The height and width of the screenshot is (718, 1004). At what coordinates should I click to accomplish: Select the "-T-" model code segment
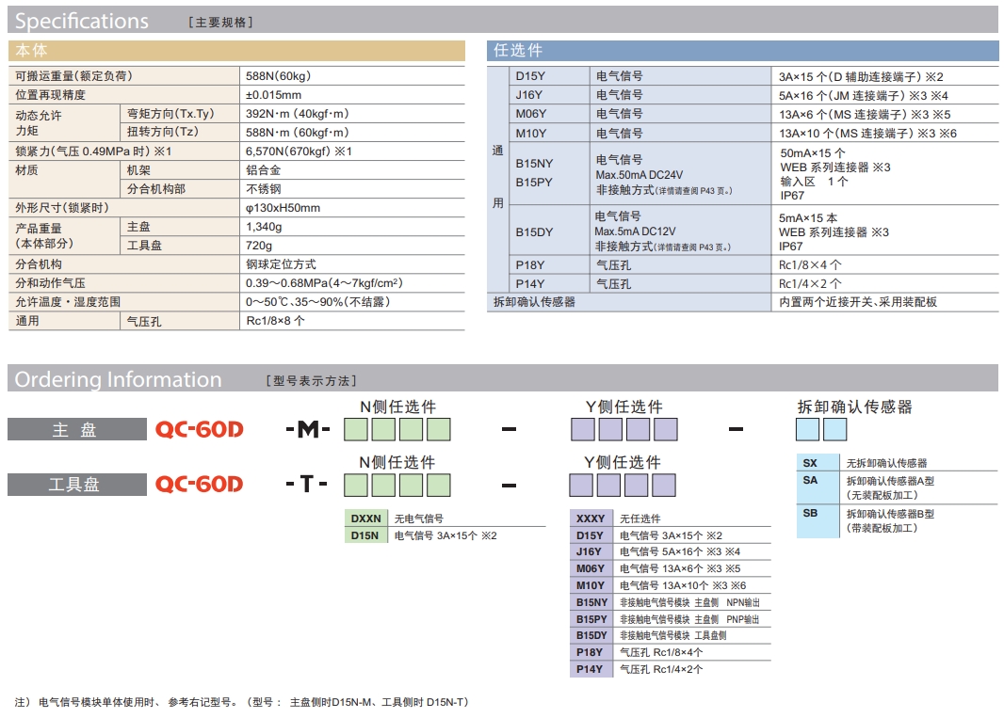click(x=307, y=485)
